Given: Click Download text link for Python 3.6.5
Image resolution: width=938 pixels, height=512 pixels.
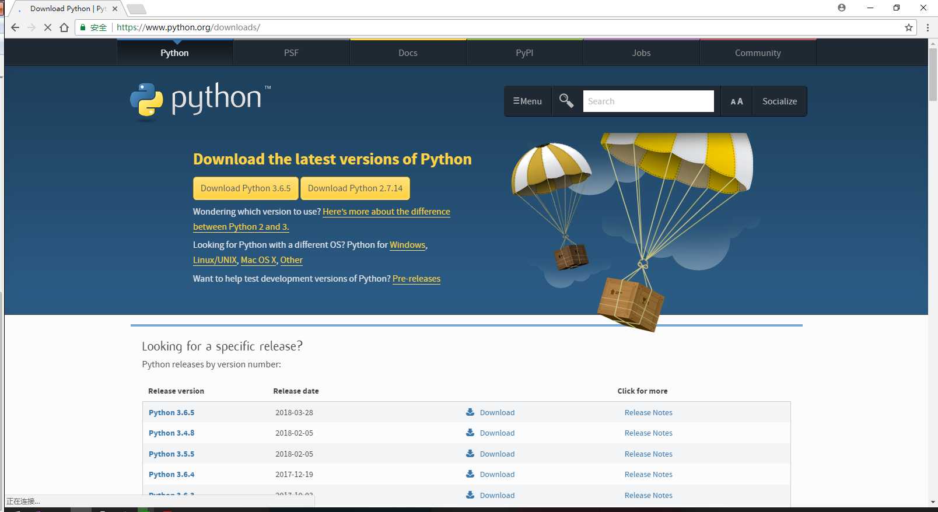Looking at the screenshot, I should [x=497, y=412].
